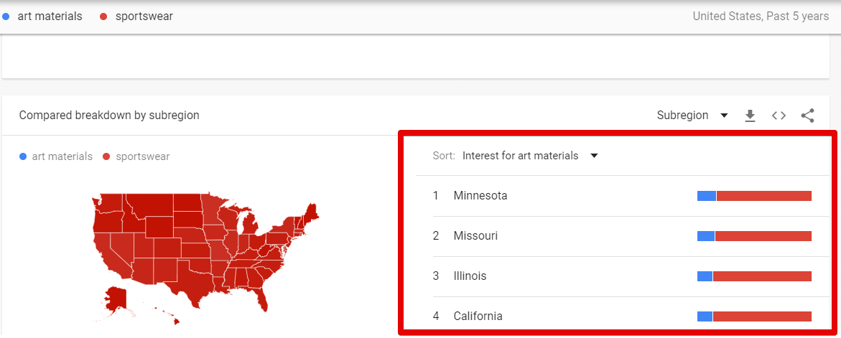Open the embed code icon

point(779,116)
